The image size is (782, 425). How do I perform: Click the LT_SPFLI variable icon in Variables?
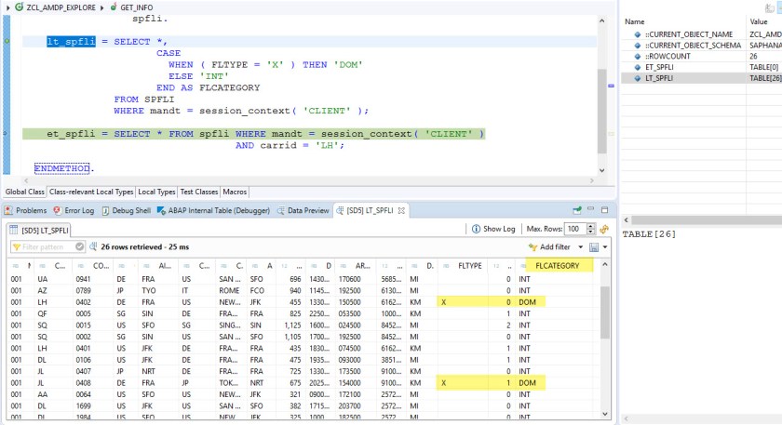(637, 78)
